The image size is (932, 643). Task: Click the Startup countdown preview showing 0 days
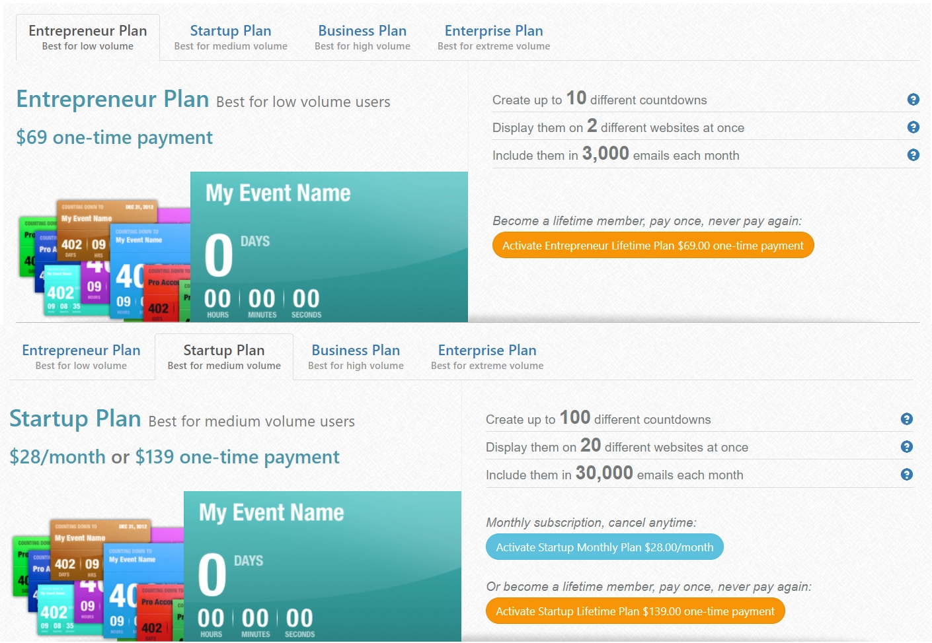point(322,564)
